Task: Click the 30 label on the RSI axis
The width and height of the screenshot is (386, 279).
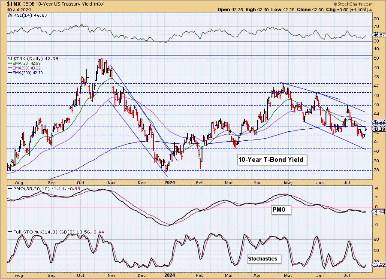Action: point(376,41)
